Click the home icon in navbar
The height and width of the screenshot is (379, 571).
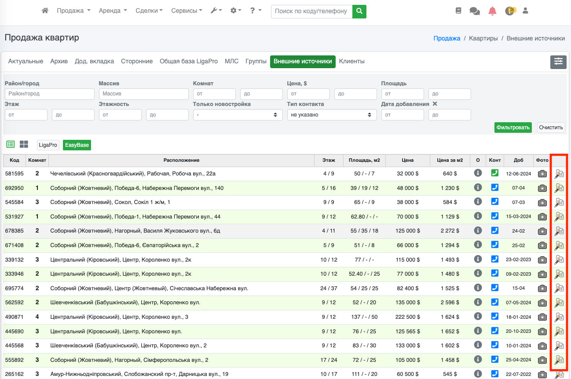pos(45,11)
